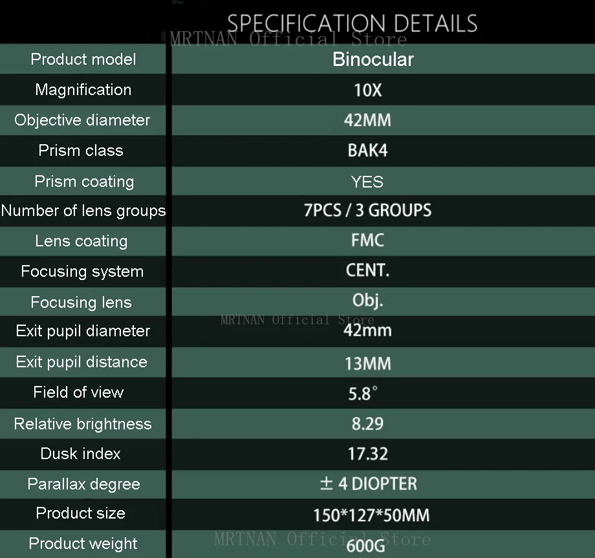Select the 13MM value

367,363
